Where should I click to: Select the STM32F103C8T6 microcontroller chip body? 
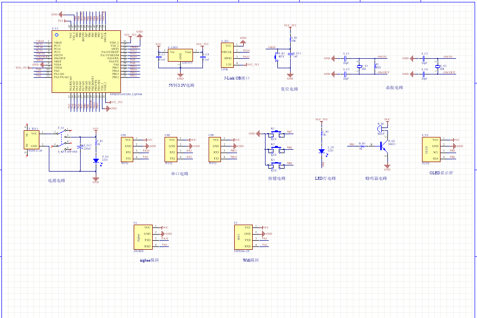[x=85, y=62]
